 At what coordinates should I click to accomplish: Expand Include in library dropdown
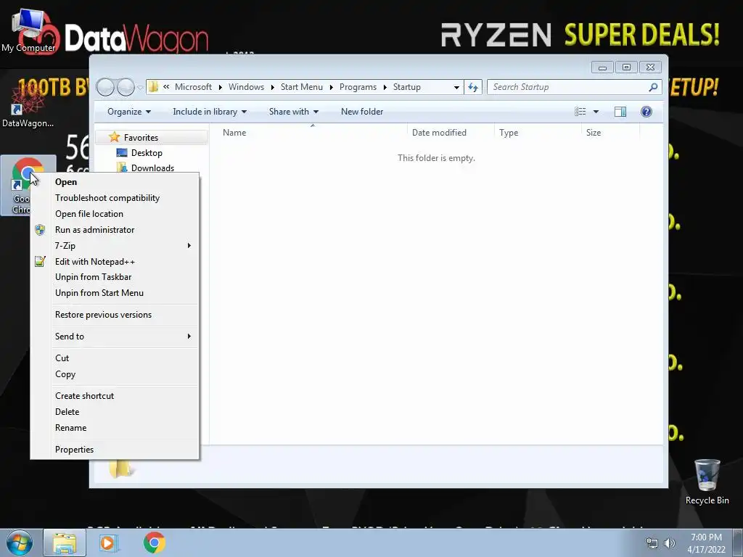pyautogui.click(x=210, y=112)
